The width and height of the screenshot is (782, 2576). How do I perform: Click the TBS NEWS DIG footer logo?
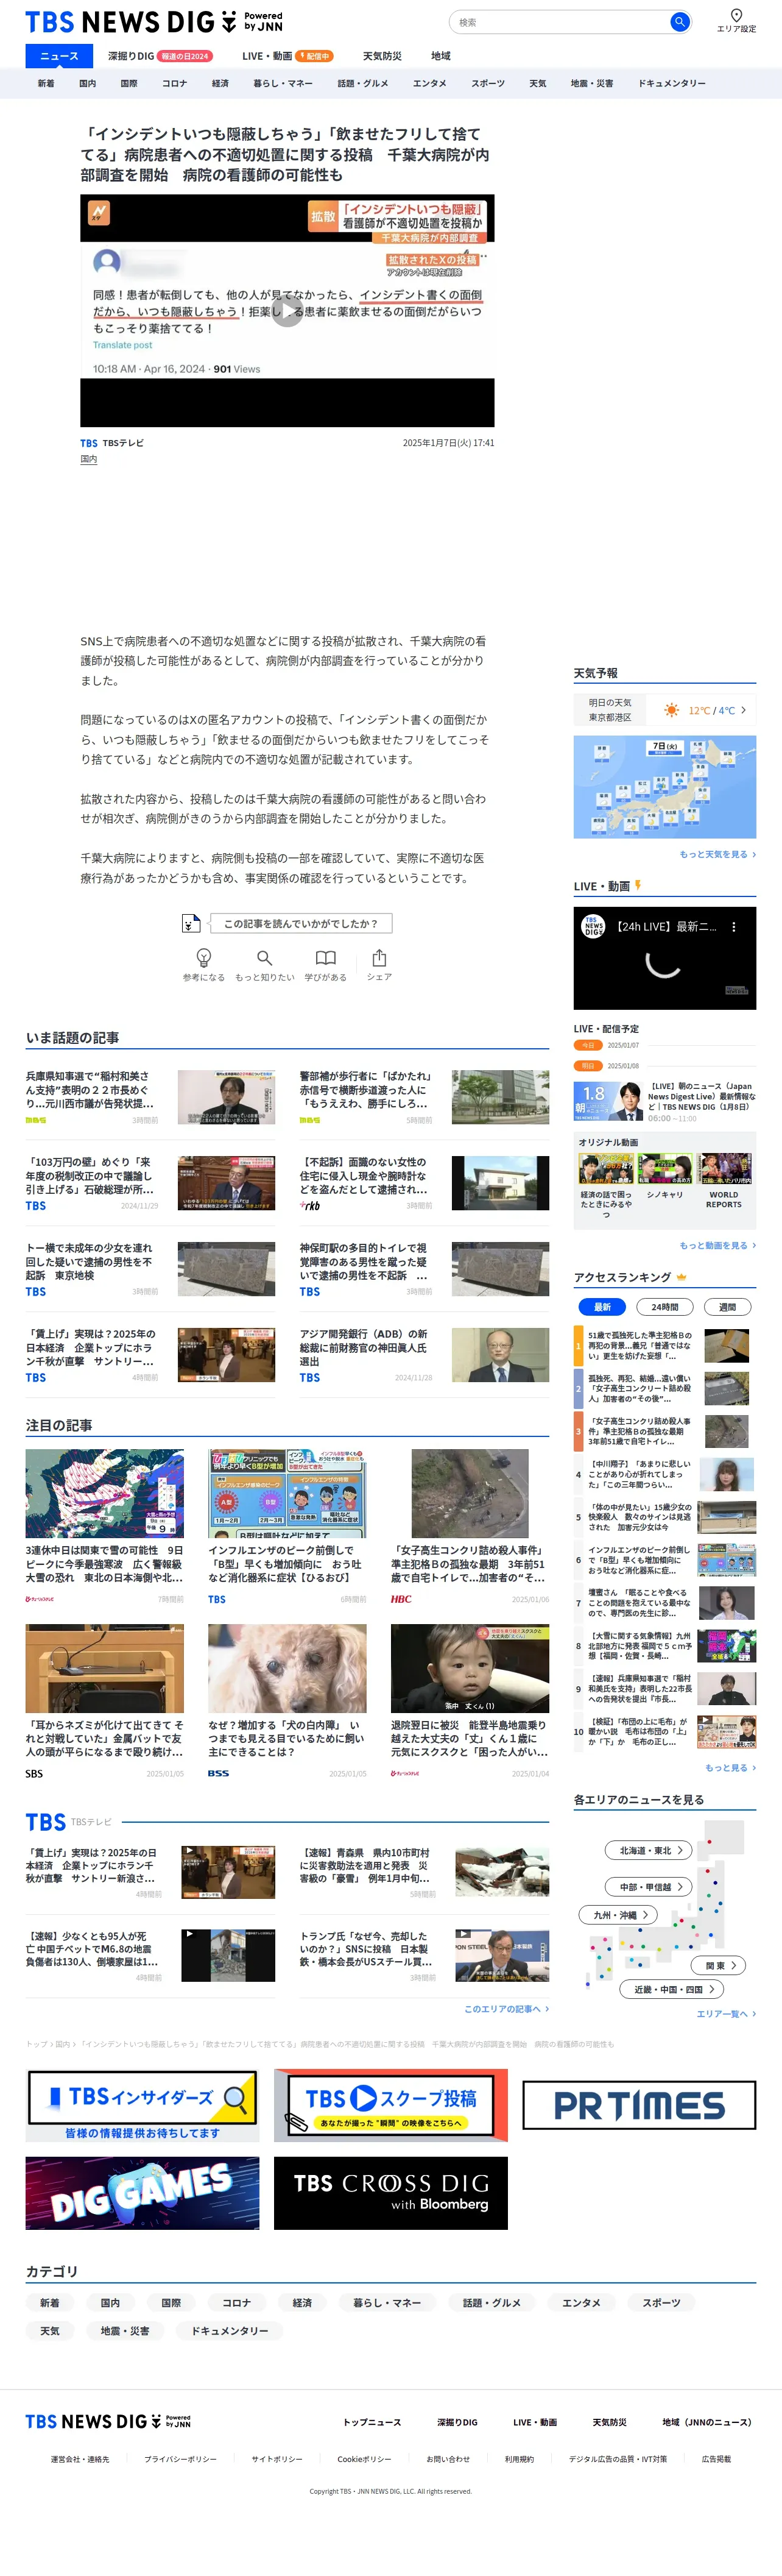pyautogui.click(x=108, y=2421)
